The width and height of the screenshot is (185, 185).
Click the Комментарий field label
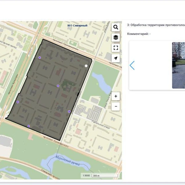[x=139, y=33]
